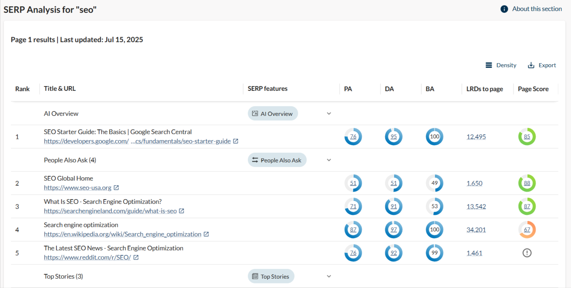
Task: Click LRDs value 34,201
Action: click(476, 230)
